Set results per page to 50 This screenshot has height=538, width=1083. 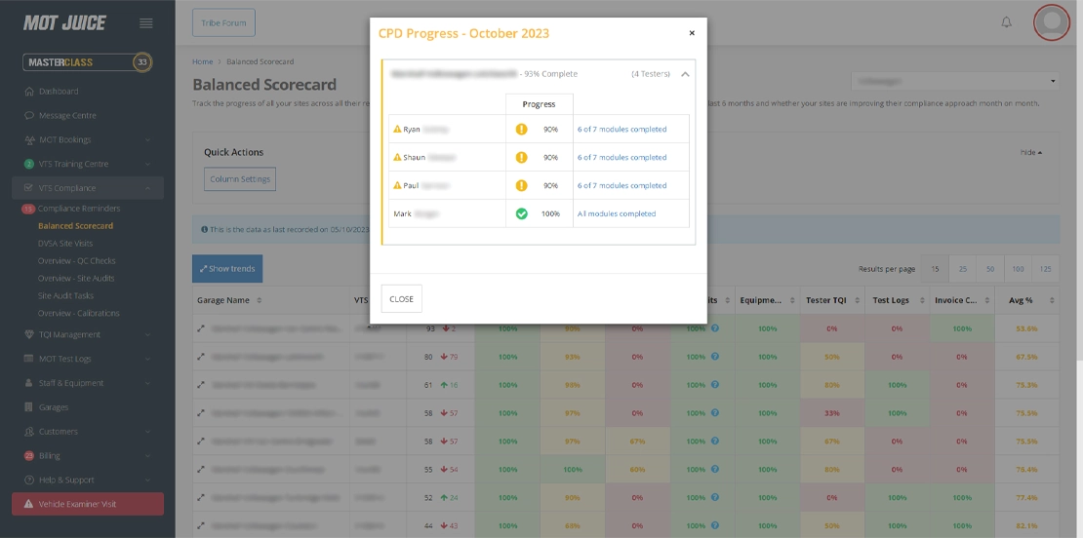(x=990, y=269)
